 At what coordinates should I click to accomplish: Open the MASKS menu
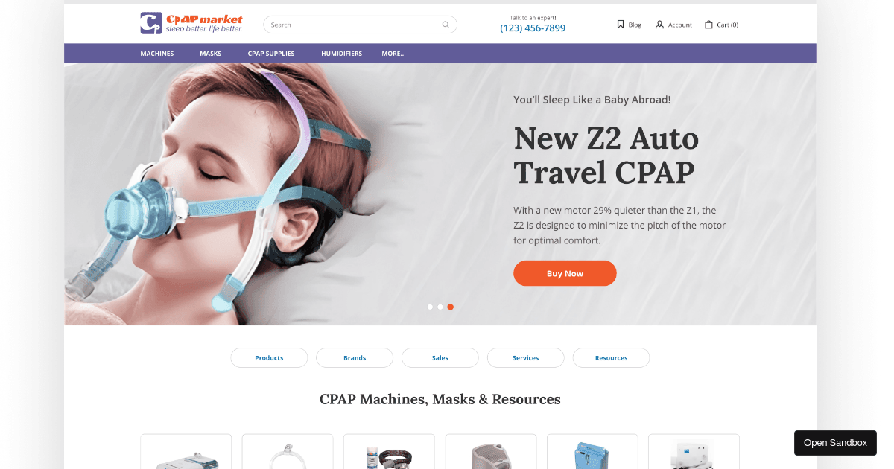pyautogui.click(x=211, y=54)
